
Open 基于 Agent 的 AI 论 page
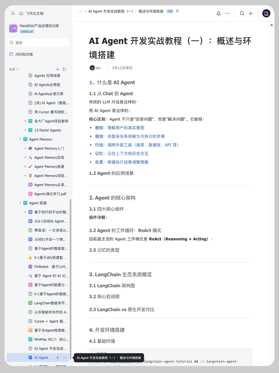tap(51, 276)
